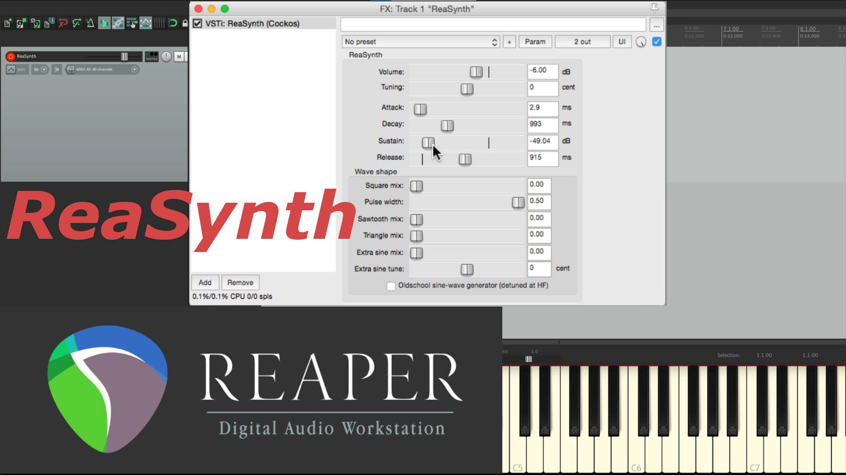Click the Sustain value field -49.04
Screen dimensions: 846x475
[x=543, y=142]
